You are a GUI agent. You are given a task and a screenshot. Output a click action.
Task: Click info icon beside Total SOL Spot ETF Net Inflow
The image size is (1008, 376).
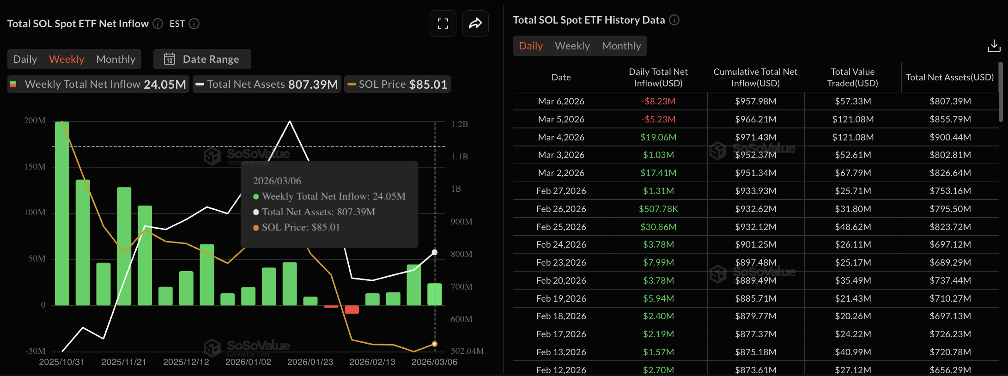[x=158, y=24]
